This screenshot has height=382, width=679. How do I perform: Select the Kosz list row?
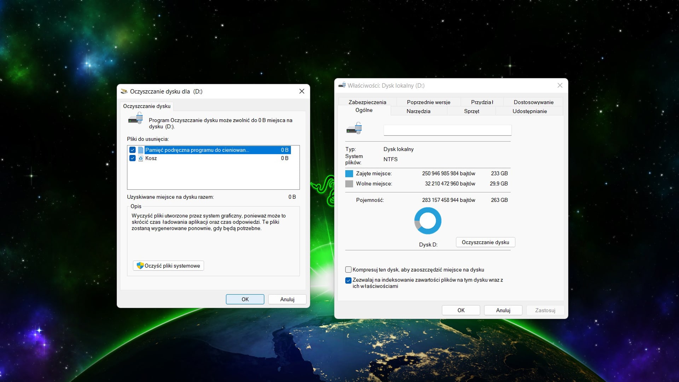point(210,158)
